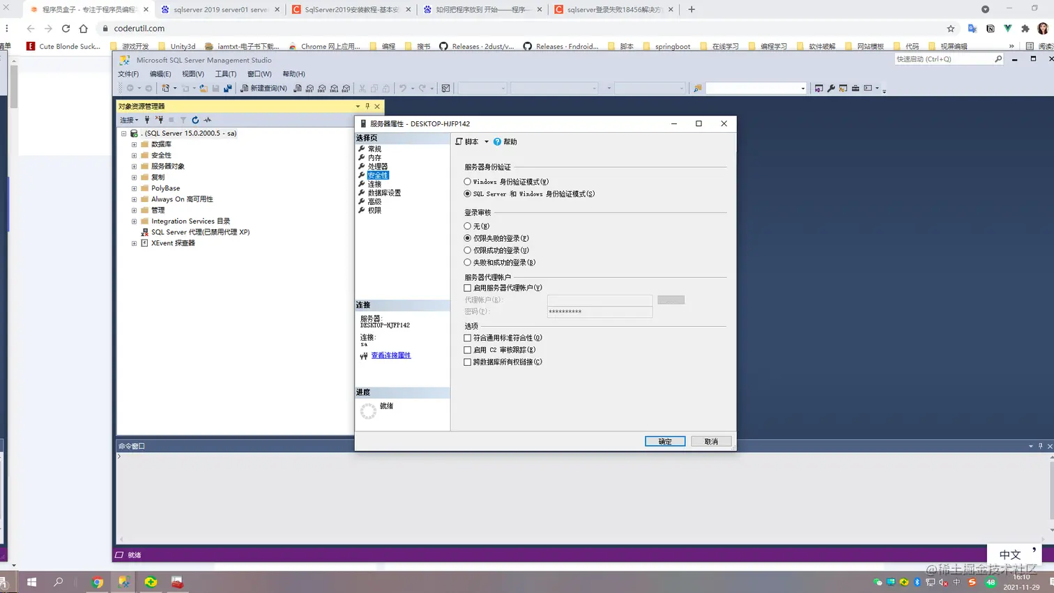Click the 取消 button
The image size is (1054, 593).
pyautogui.click(x=711, y=442)
